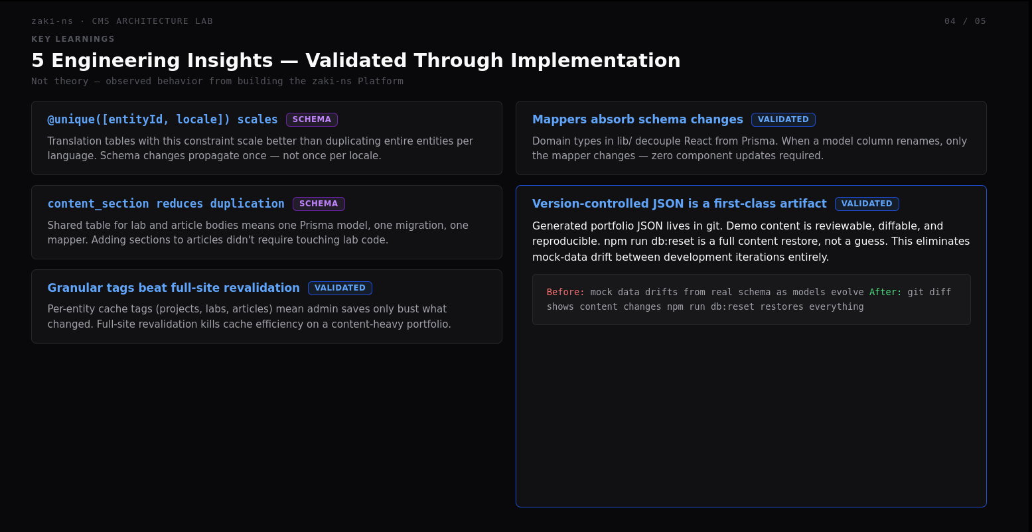1032x532 pixels.
Task: Click the VALIDATED badge beside Granular tags
Action: tap(340, 288)
